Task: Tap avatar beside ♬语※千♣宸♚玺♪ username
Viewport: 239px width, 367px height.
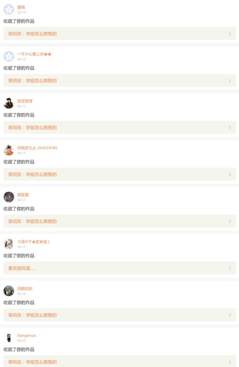Action: [9, 244]
